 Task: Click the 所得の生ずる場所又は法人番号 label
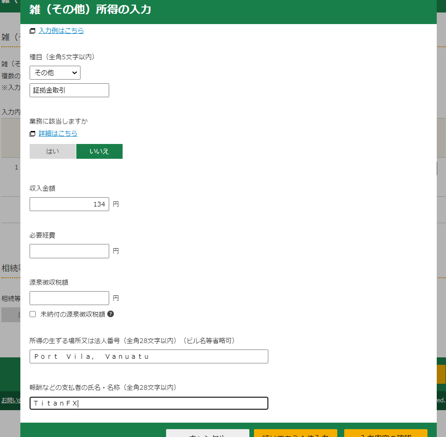tap(132, 341)
